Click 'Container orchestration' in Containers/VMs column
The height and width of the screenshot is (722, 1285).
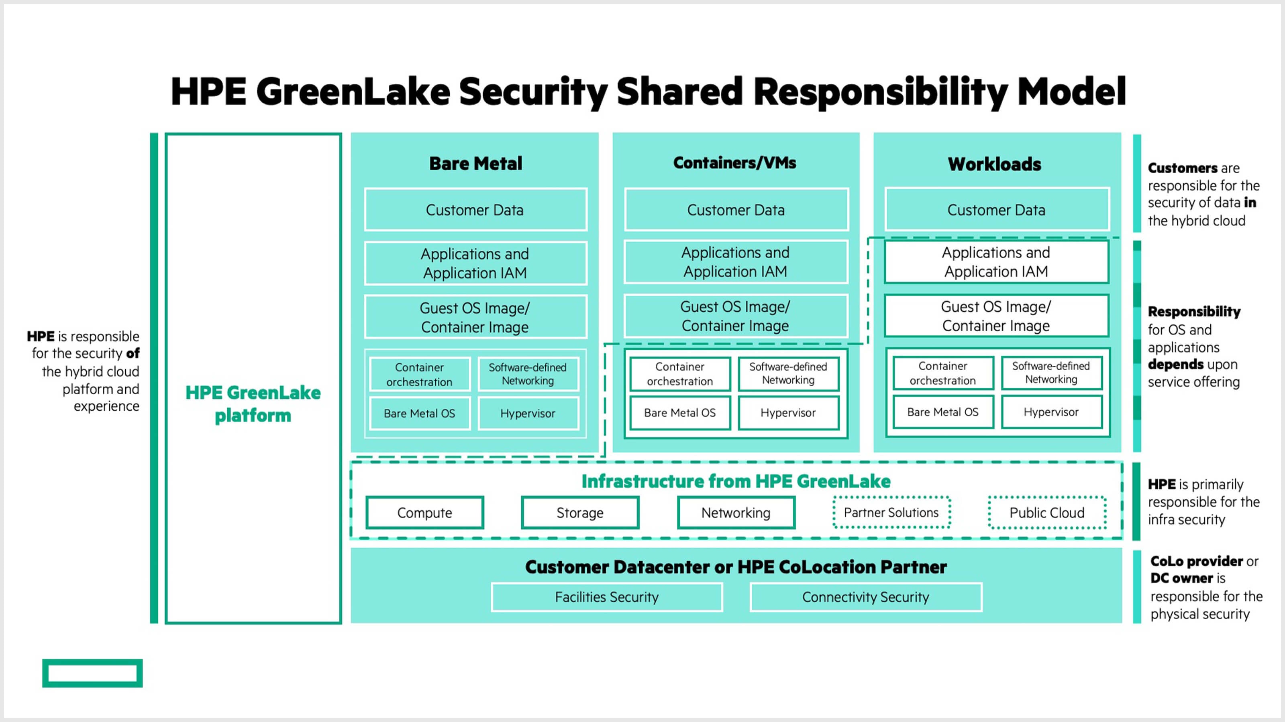coord(680,374)
